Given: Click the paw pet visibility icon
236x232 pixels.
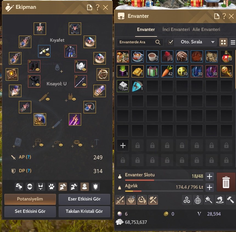Looking at the screenshot, I should 52,187.
